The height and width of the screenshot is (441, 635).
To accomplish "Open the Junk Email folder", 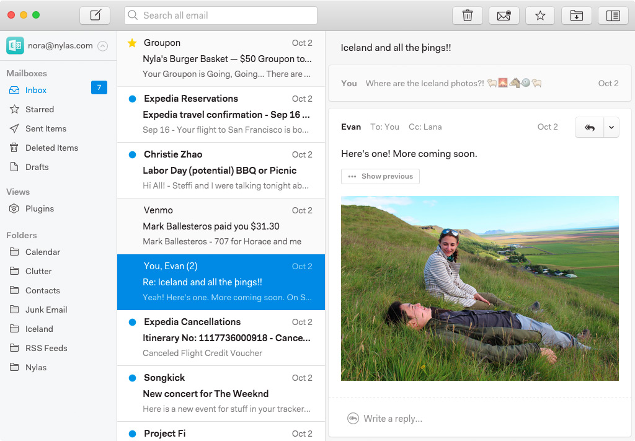I will pos(47,309).
